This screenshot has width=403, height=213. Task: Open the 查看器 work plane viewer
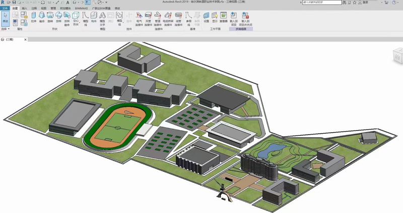[223, 18]
